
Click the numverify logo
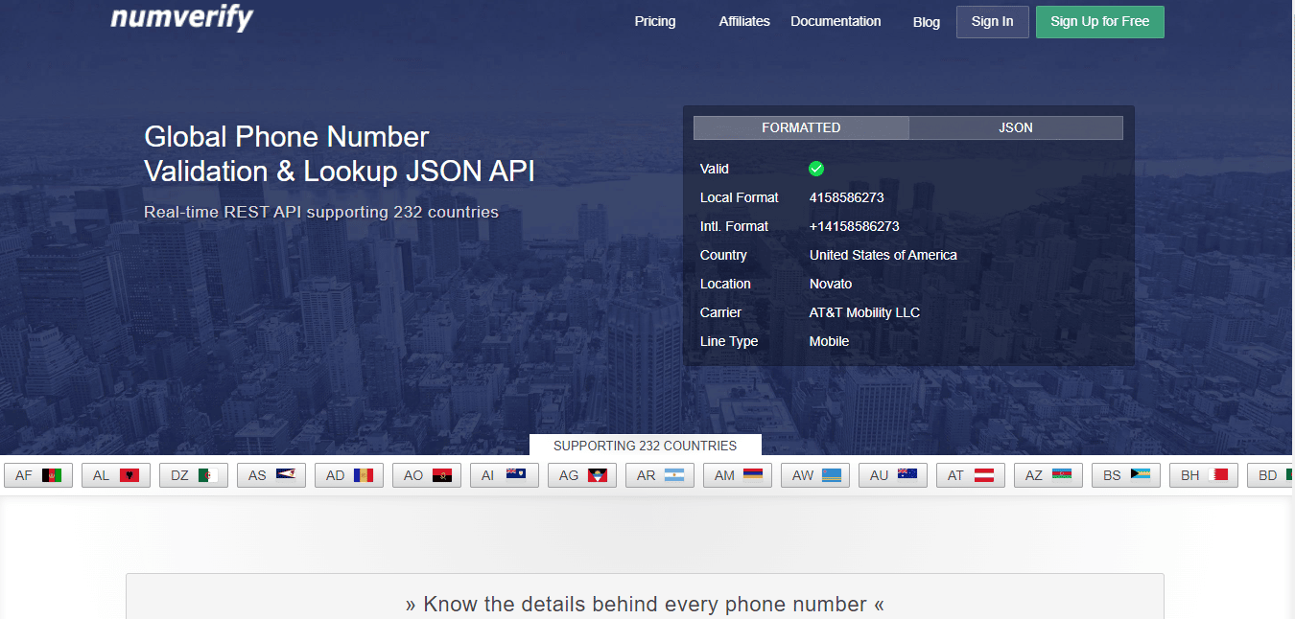180,18
